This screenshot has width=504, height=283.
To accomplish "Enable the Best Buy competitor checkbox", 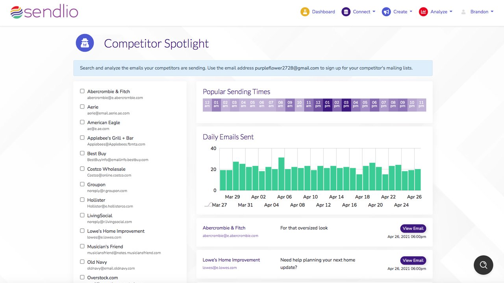I will click(x=82, y=153).
